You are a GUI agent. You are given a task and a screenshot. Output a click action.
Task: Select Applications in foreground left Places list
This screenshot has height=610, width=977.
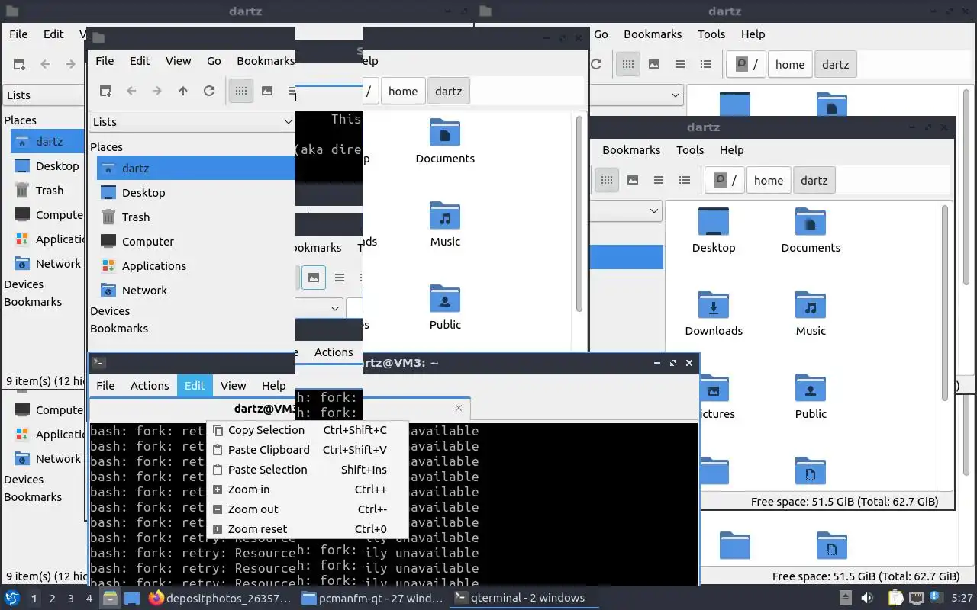coord(195,265)
